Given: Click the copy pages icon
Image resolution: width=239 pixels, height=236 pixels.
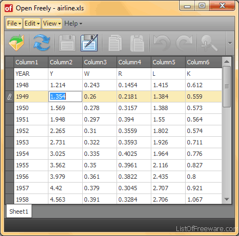Looking at the screenshot, I should (x=115, y=43).
